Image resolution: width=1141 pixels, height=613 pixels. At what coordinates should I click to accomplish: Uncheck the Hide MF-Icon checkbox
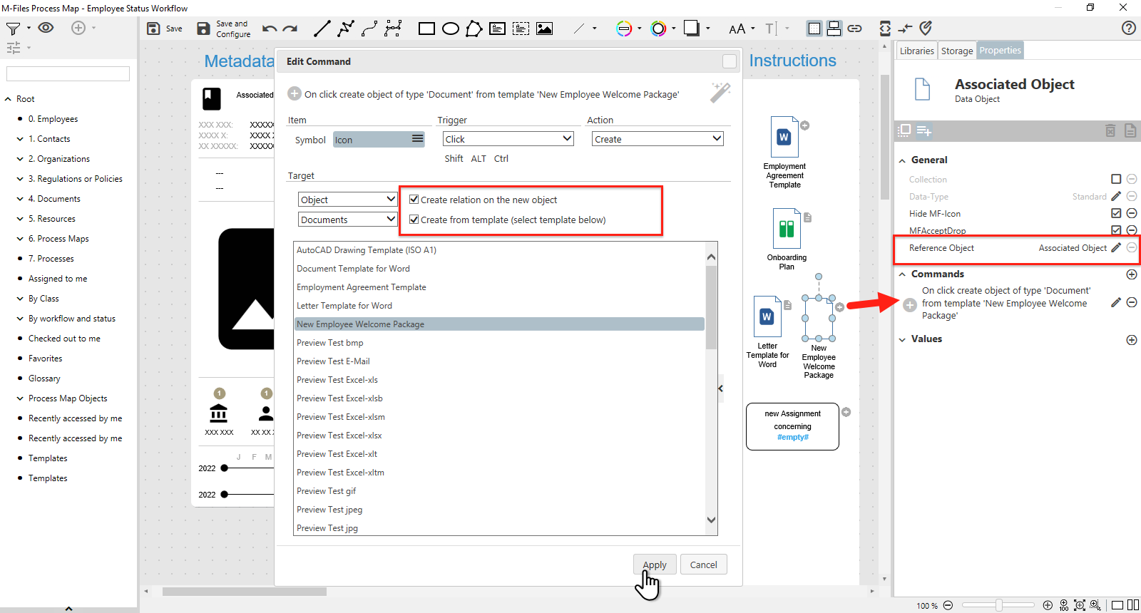coord(1116,213)
